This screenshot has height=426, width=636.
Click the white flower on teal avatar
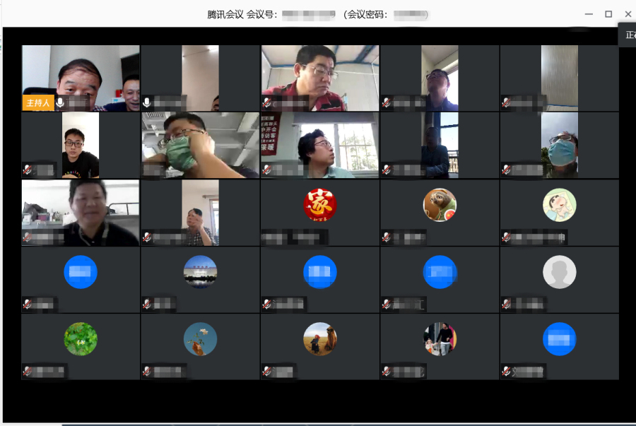(200, 339)
